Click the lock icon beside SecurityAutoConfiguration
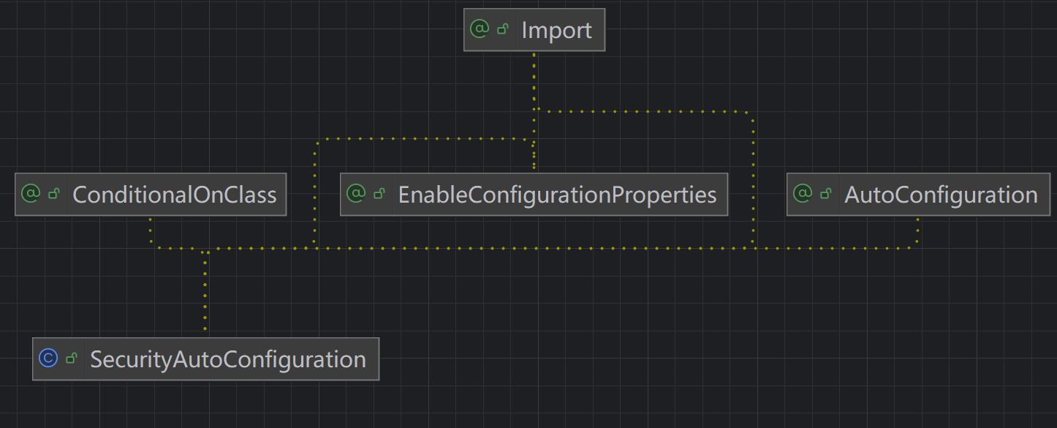 click(72, 358)
